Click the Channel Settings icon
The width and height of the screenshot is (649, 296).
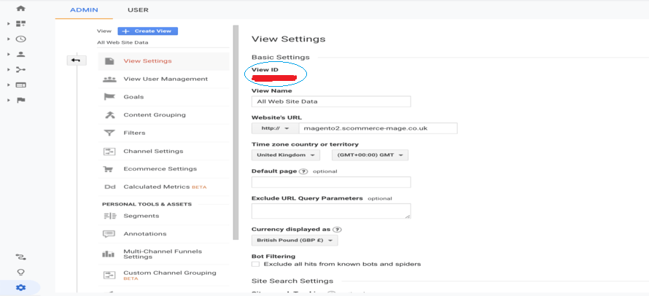click(x=109, y=151)
